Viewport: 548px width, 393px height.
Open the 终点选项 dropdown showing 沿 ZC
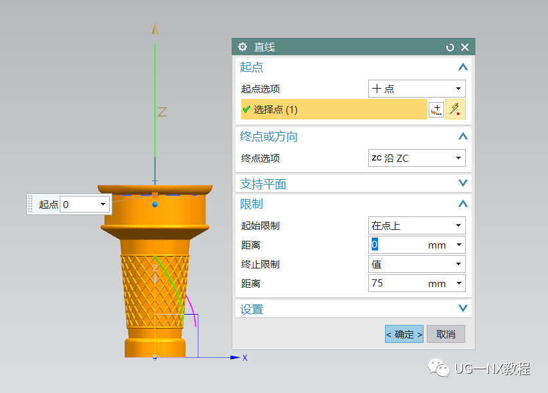[416, 158]
